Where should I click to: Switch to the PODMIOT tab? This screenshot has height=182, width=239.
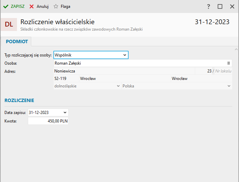tap(17, 42)
